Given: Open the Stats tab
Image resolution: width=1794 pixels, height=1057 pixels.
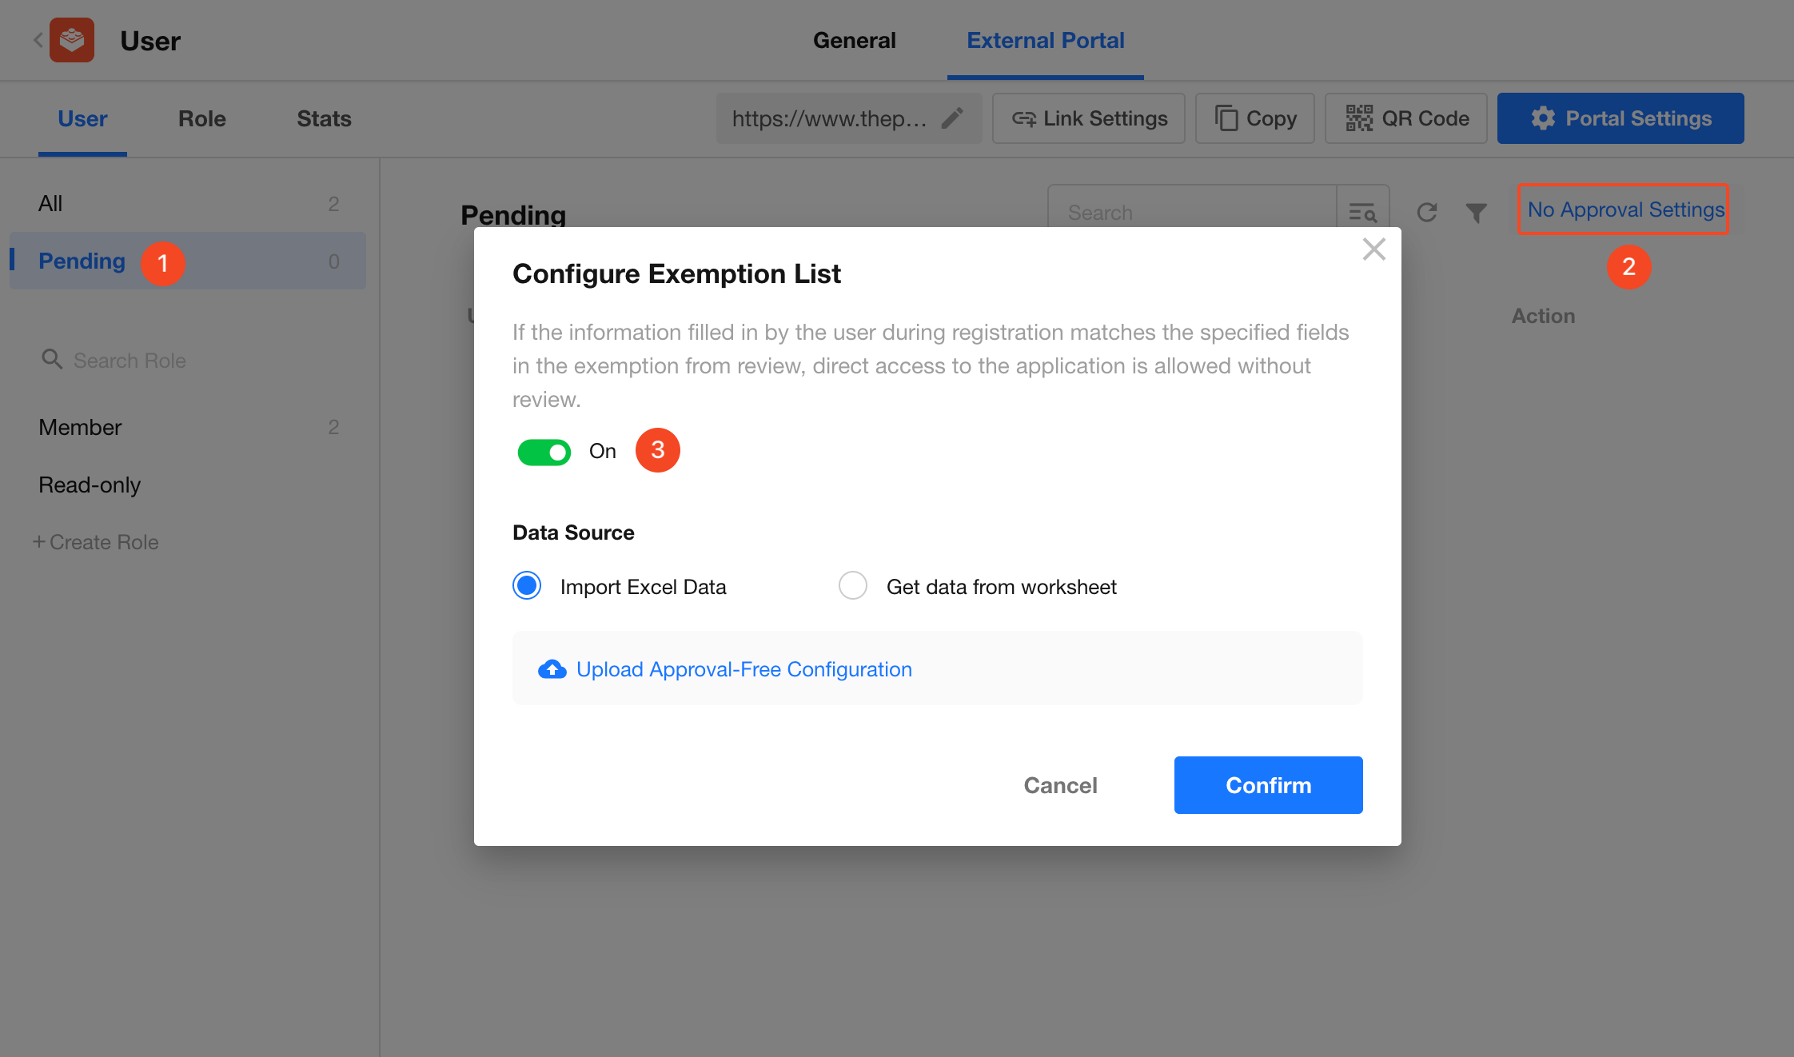Looking at the screenshot, I should click(324, 118).
